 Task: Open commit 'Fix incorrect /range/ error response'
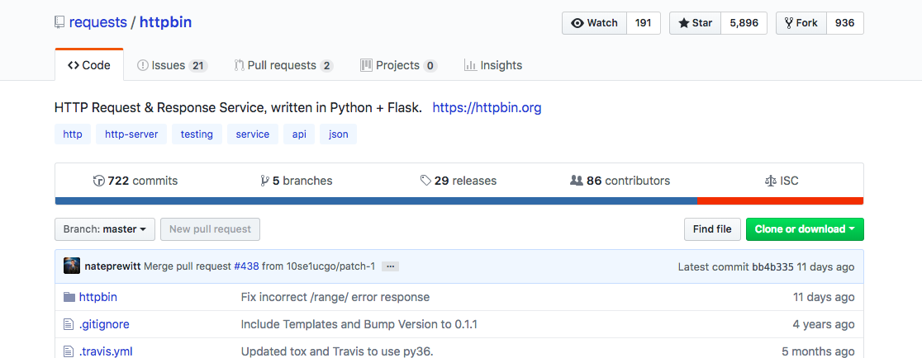tap(335, 297)
